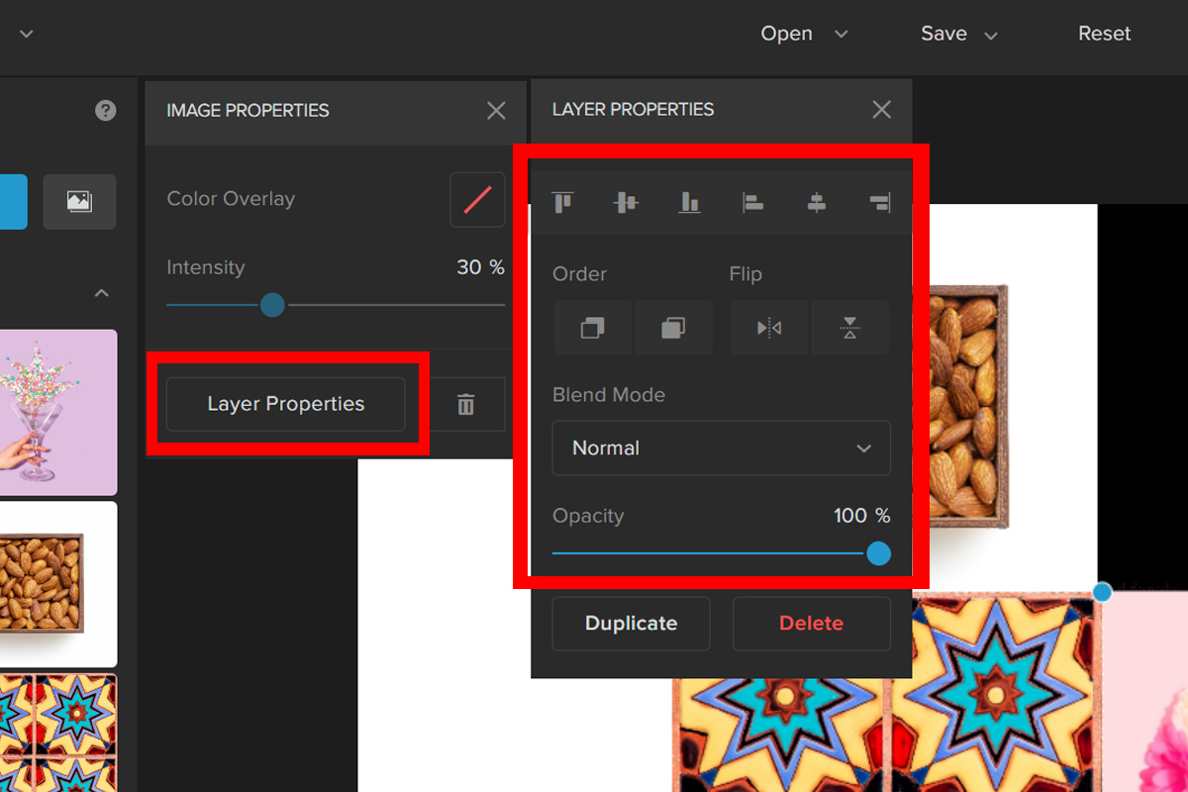
Task: Align layer to top edge
Action: click(563, 203)
